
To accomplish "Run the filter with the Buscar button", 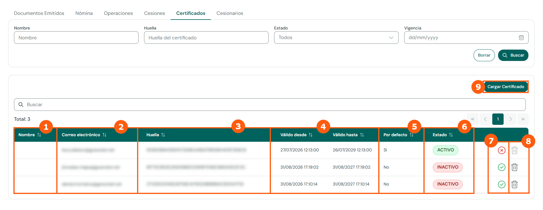I will click(513, 55).
